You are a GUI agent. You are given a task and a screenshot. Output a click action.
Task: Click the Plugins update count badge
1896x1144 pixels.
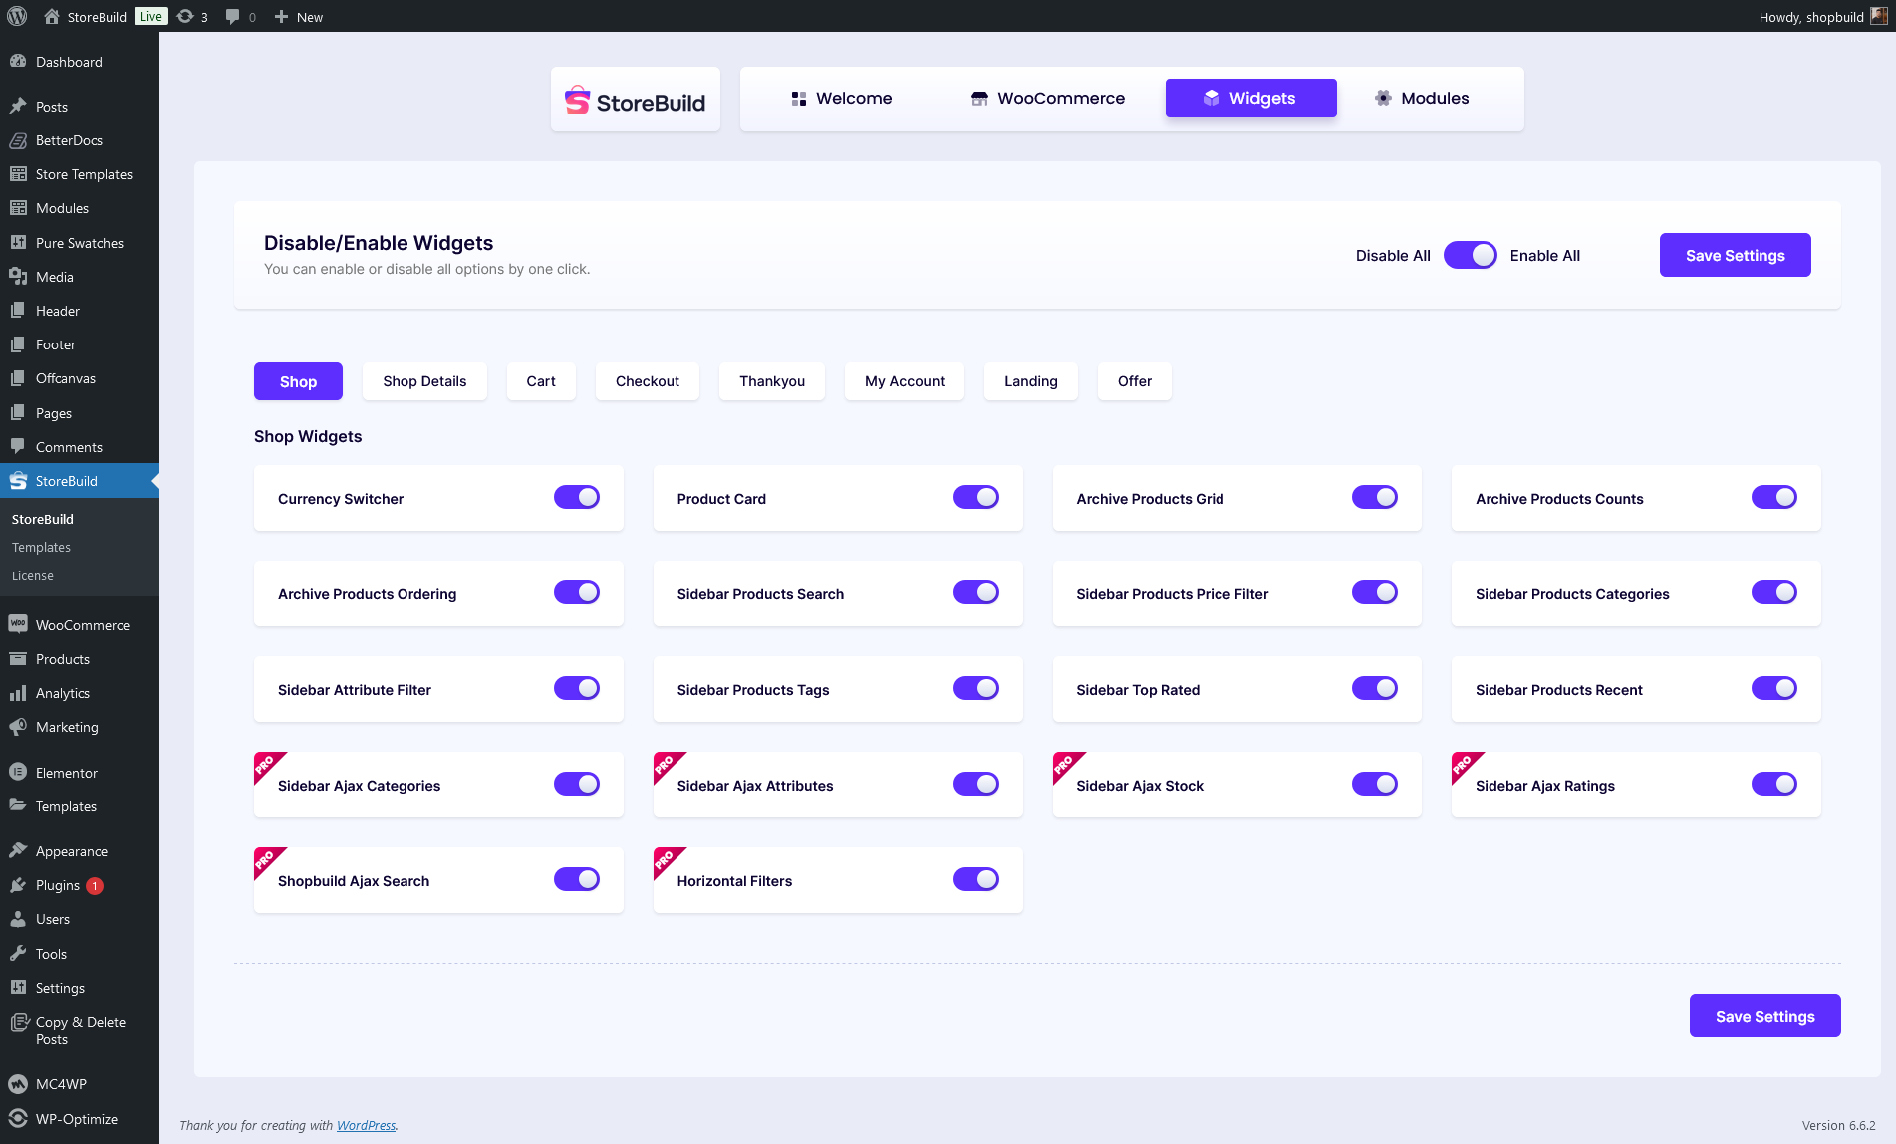[95, 886]
